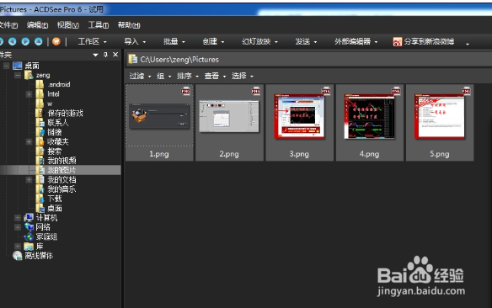492x308 pixels.
Task: Select the 5.png thumbnail
Action: click(x=440, y=123)
